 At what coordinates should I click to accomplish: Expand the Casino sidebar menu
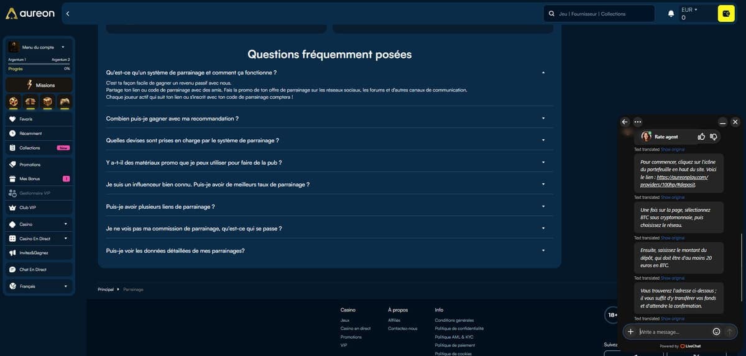(39, 224)
